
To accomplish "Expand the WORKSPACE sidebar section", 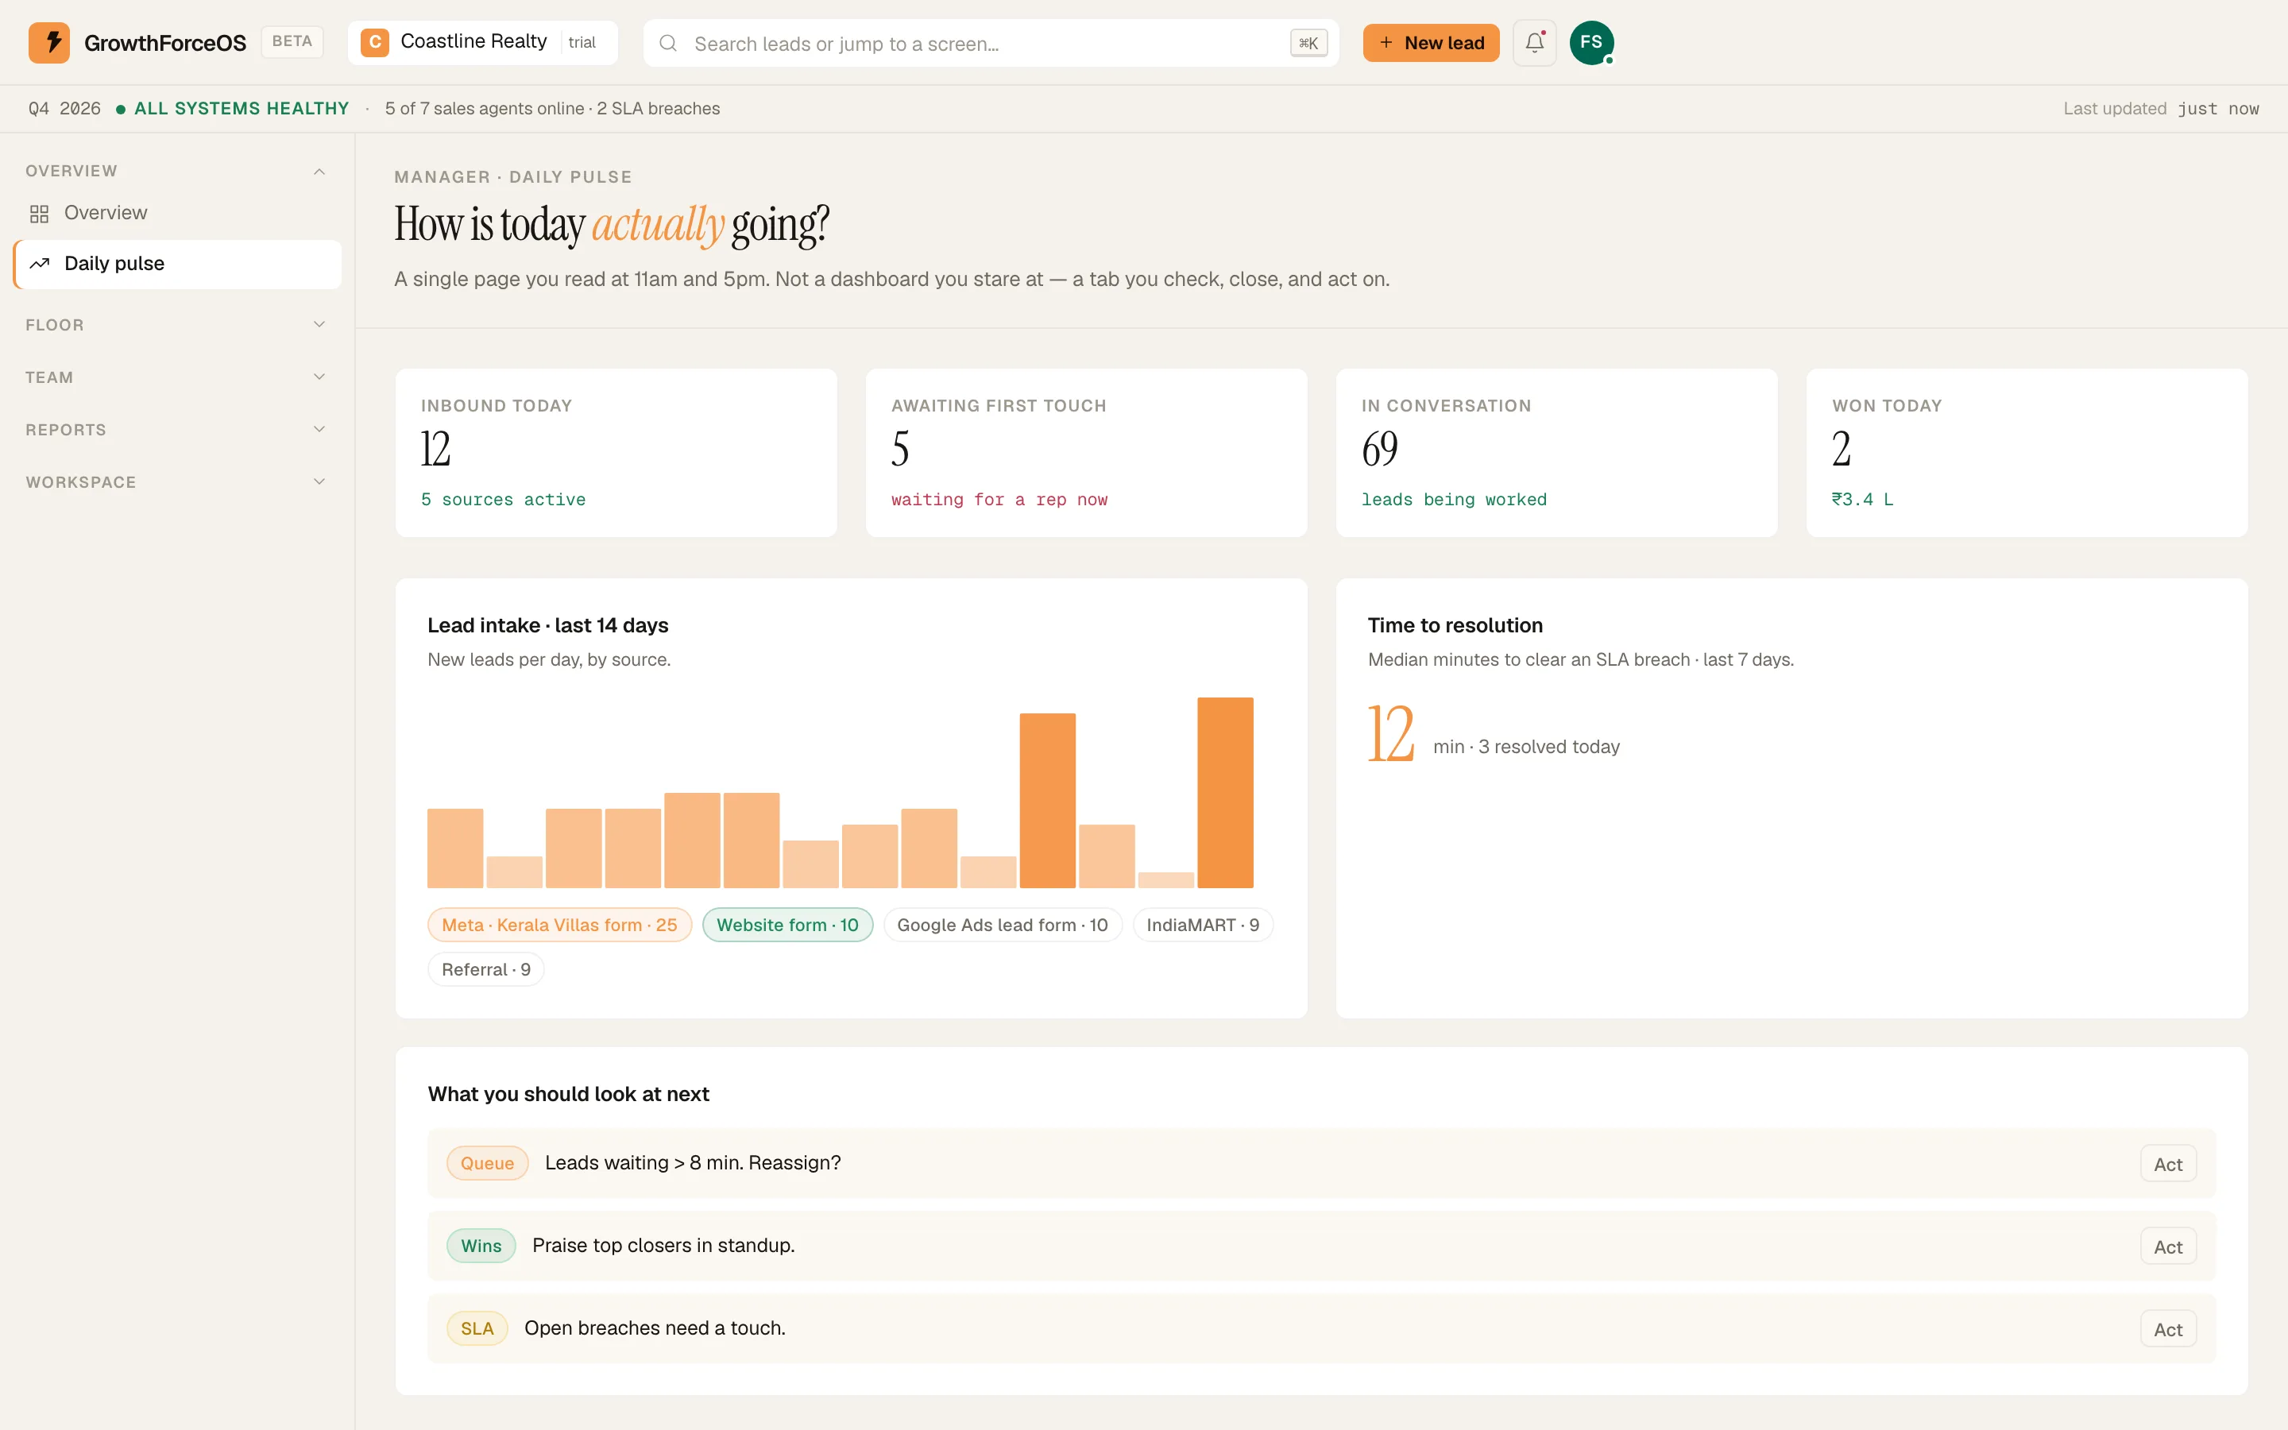I will click(x=177, y=482).
